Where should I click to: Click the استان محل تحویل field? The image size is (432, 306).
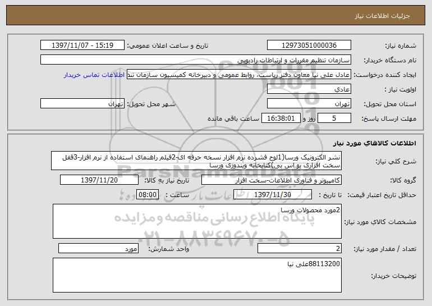pos(309,104)
